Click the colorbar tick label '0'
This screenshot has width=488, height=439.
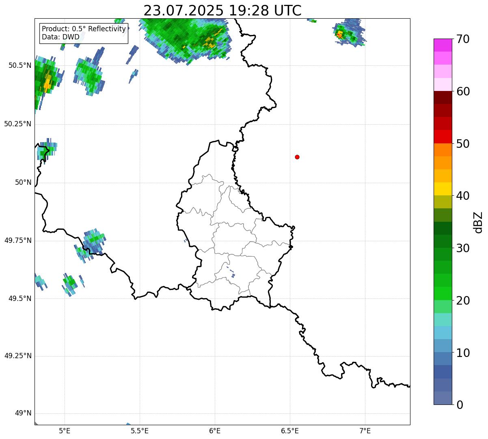pyautogui.click(x=460, y=405)
